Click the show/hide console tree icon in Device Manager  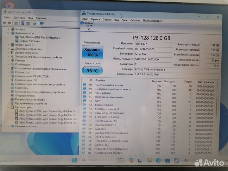[x=16, y=23]
